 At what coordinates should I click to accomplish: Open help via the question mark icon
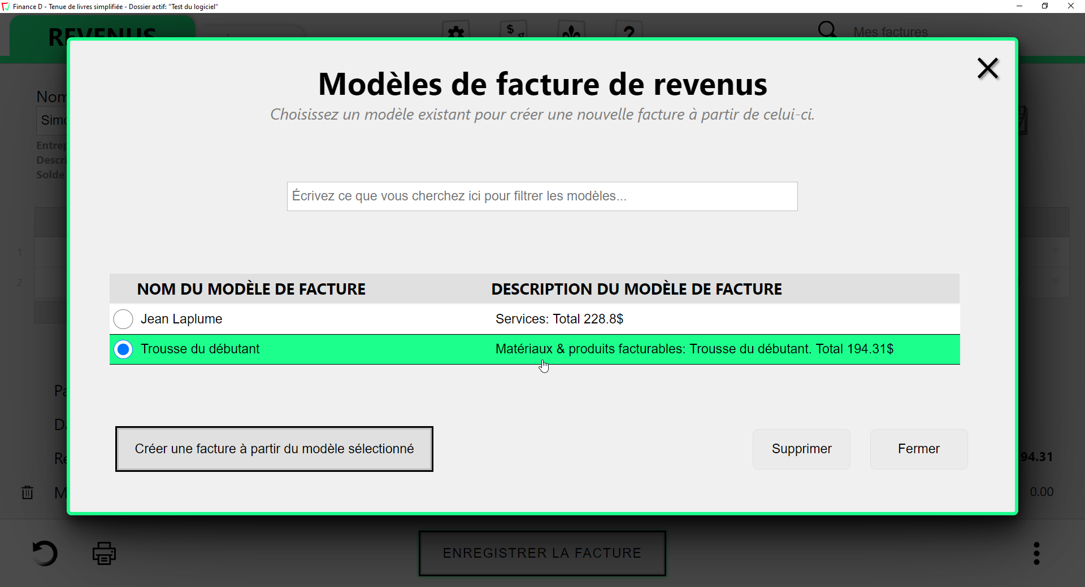coord(630,32)
